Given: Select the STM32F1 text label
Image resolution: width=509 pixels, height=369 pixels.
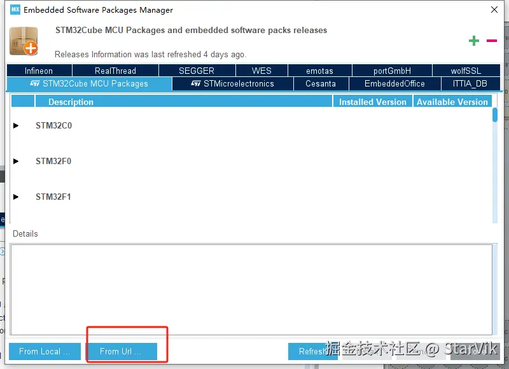Looking at the screenshot, I should click(x=53, y=197).
